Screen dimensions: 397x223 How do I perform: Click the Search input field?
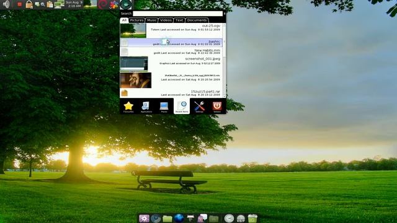click(177, 14)
